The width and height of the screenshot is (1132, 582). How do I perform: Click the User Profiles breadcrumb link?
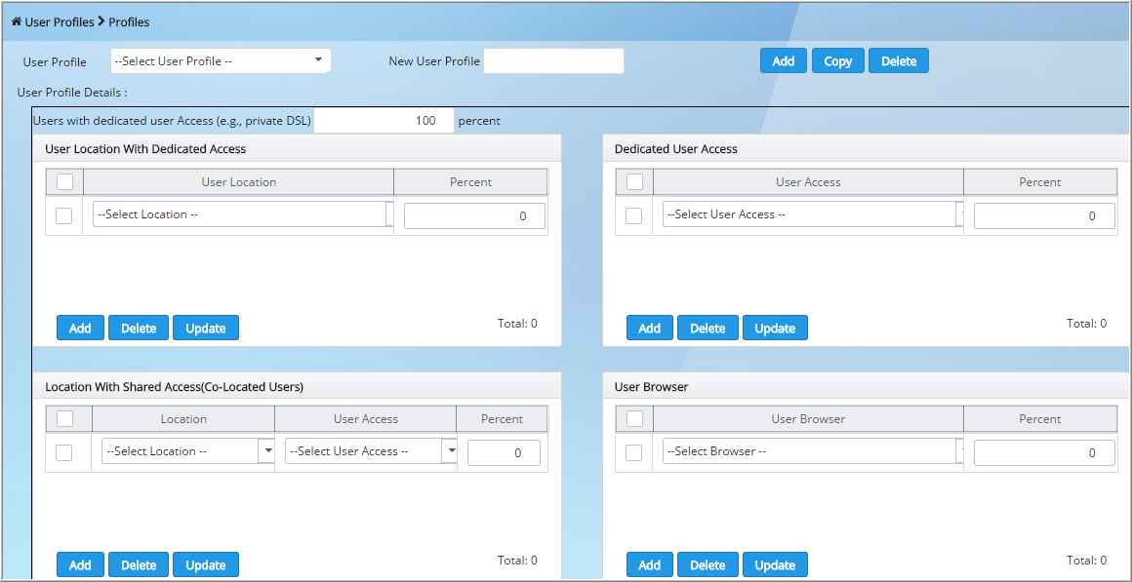pyautogui.click(x=60, y=21)
